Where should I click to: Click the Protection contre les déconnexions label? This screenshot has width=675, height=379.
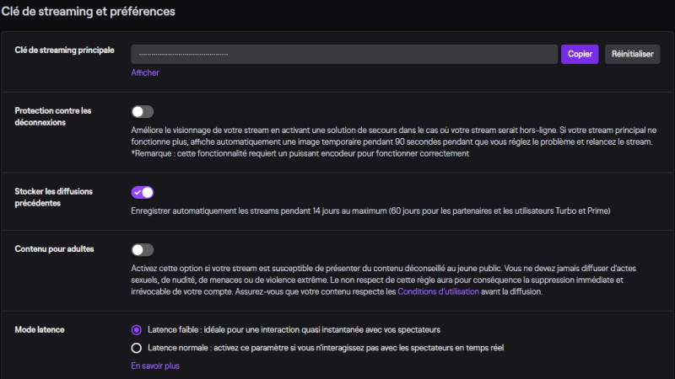53,116
